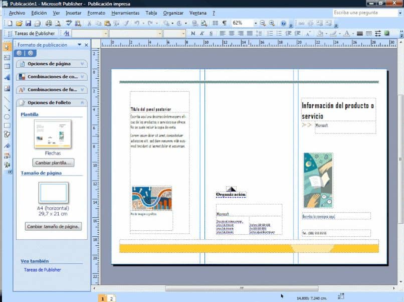
Task: Open the Insertar menu
Action: (73, 13)
